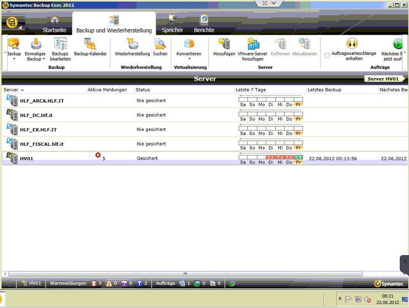Click the Server HV01 breadcrumb button

(x=383, y=79)
